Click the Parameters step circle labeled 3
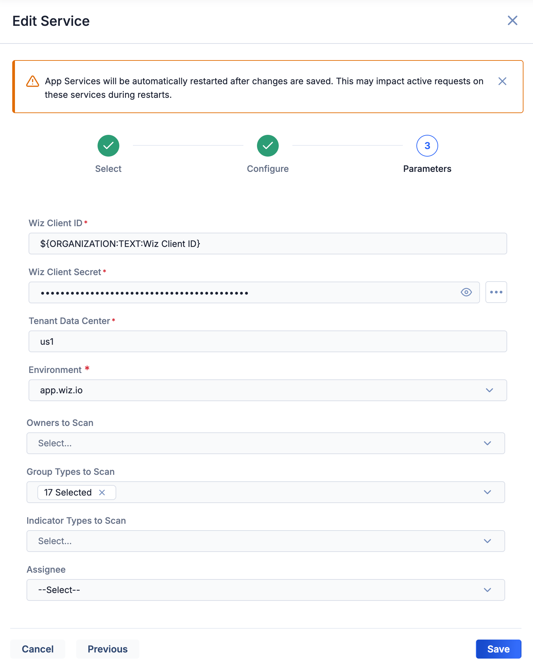The width and height of the screenshot is (533, 663). coord(427,145)
